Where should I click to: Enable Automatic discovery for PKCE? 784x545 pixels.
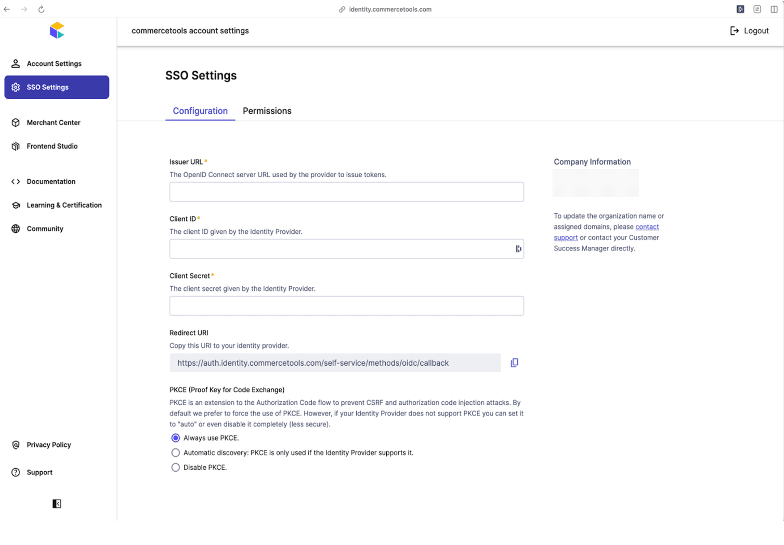(x=175, y=453)
